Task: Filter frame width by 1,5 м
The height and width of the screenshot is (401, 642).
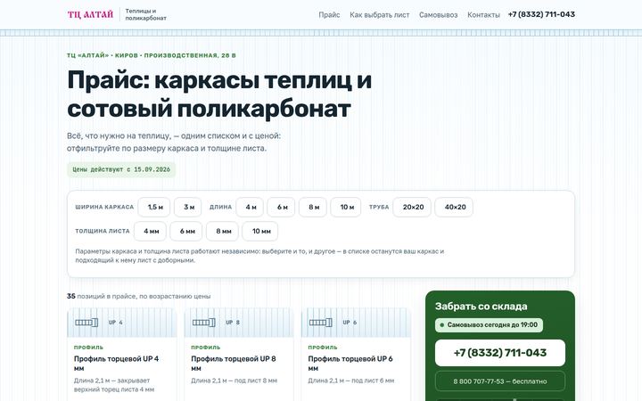Action: [154, 207]
